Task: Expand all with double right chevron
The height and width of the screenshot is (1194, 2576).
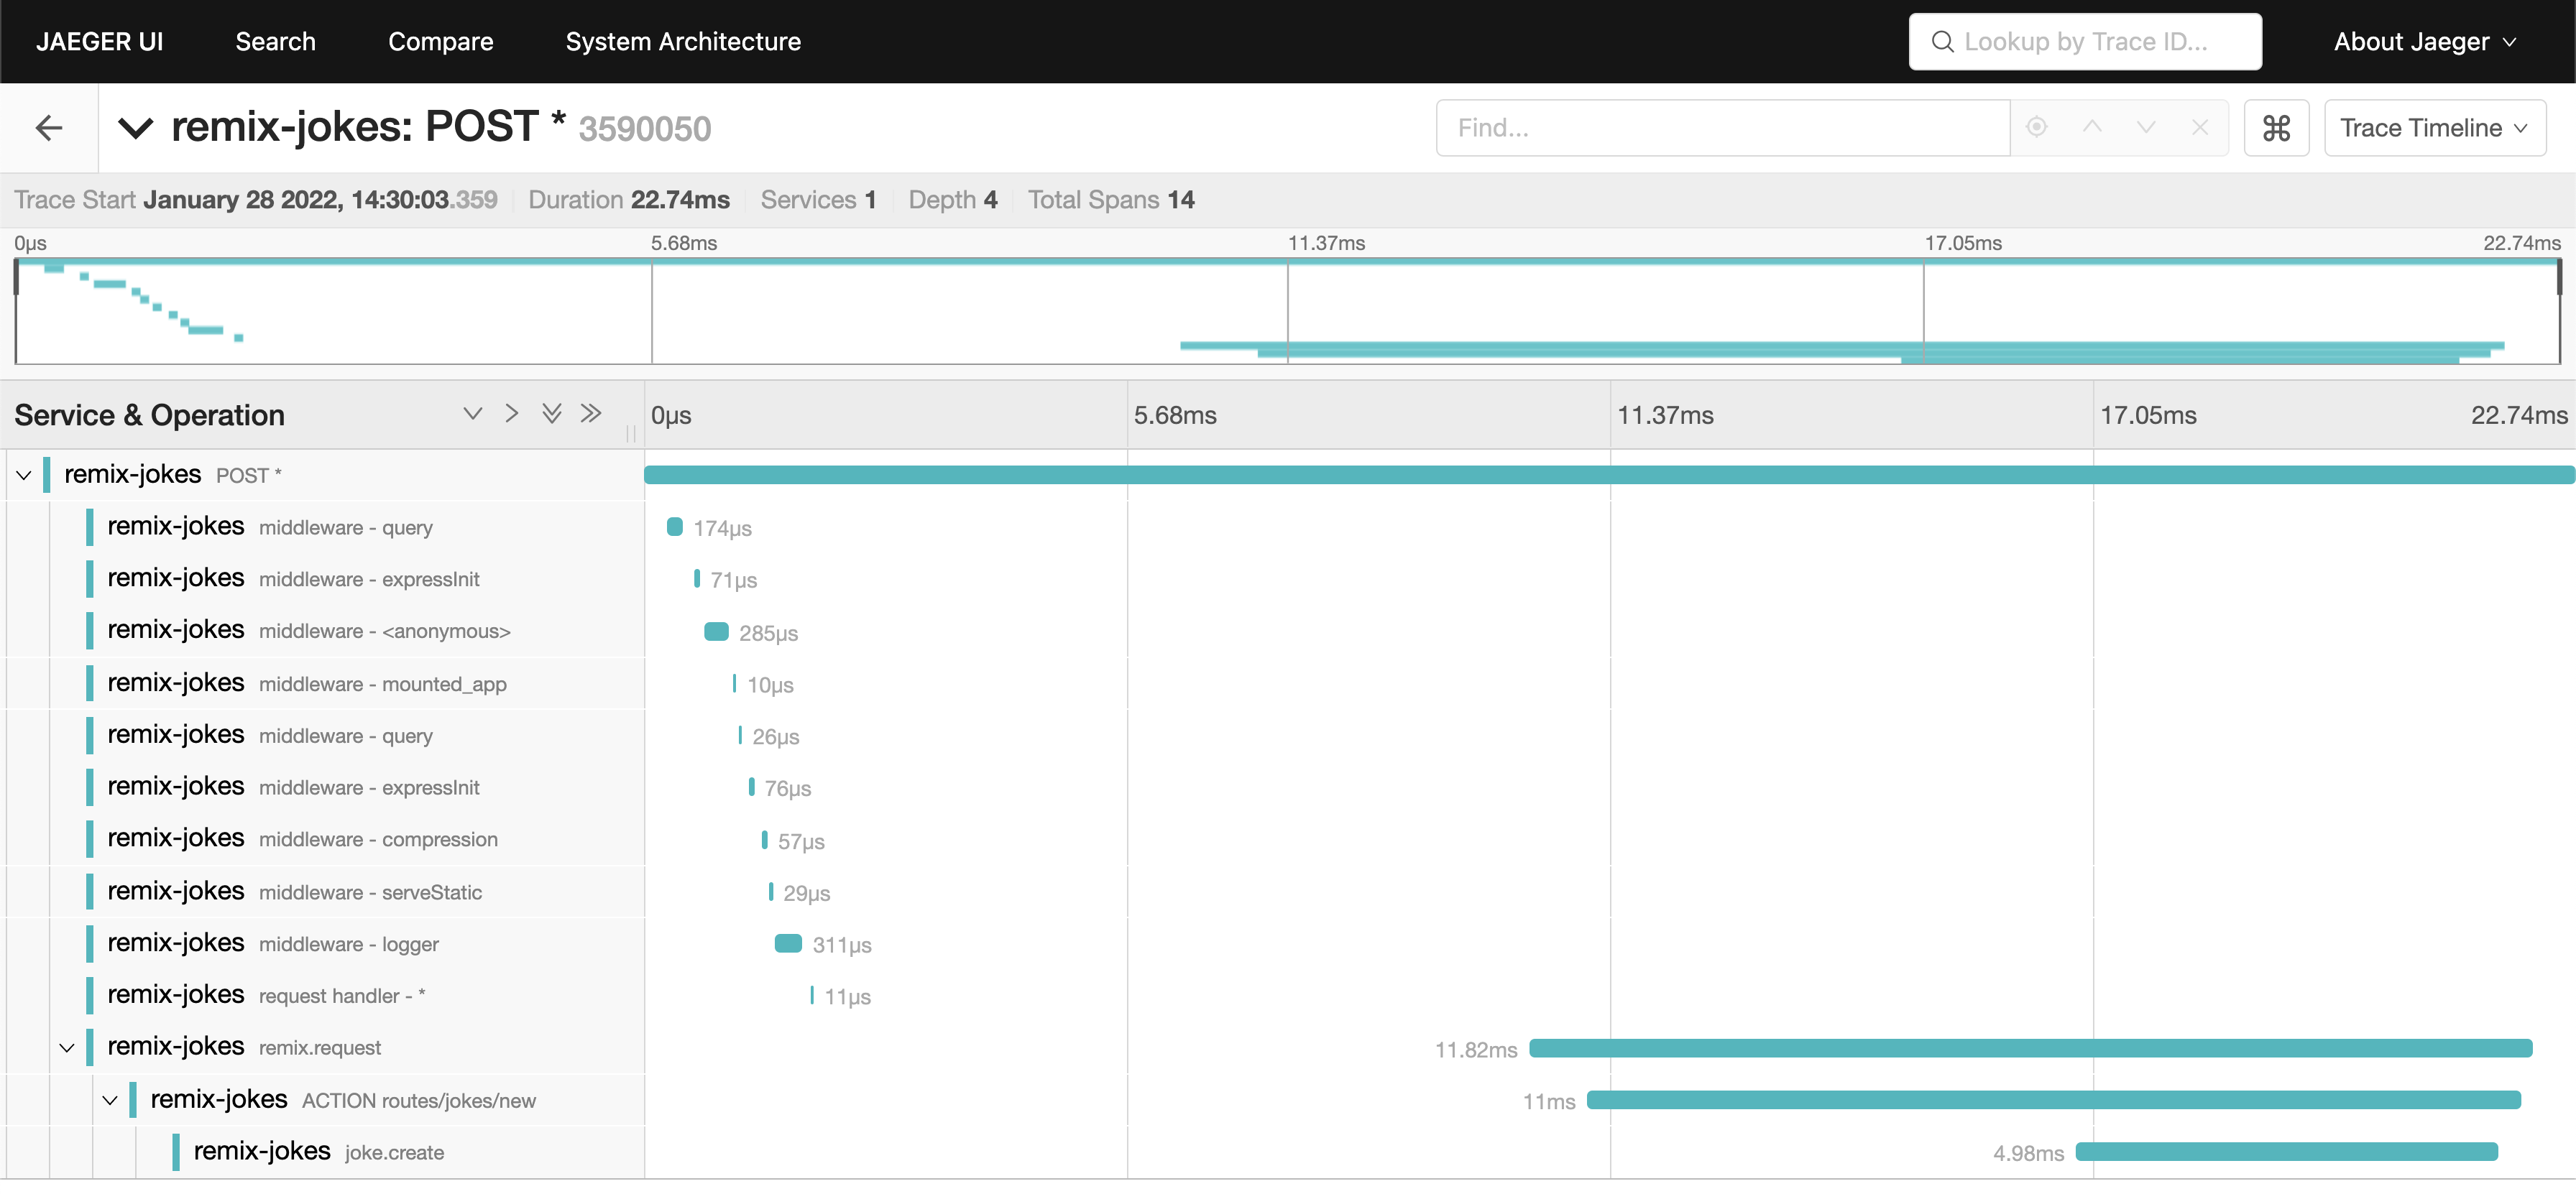Action: 591,414
